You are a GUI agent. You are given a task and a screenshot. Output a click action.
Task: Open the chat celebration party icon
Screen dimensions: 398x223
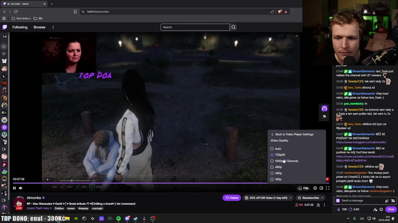(x=387, y=201)
